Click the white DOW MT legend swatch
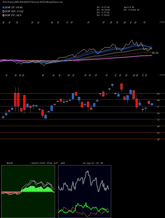This screenshot has width=165, height=218. pyautogui.click(x=3, y=12)
